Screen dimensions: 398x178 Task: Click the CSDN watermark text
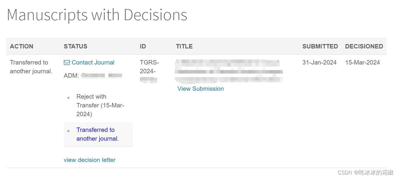click(x=365, y=172)
